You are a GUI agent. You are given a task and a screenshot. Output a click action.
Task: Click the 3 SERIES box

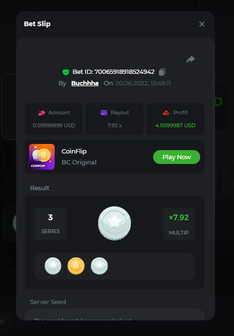tap(50, 224)
